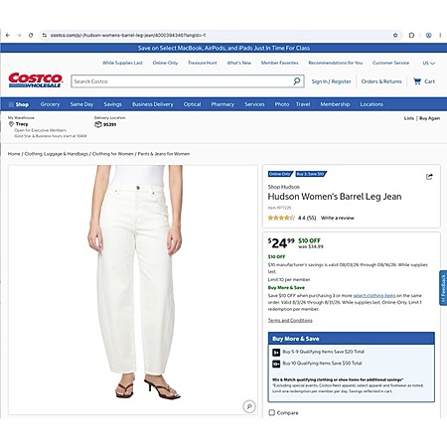Click Write a review link
The height and width of the screenshot is (447, 447).
point(338,218)
